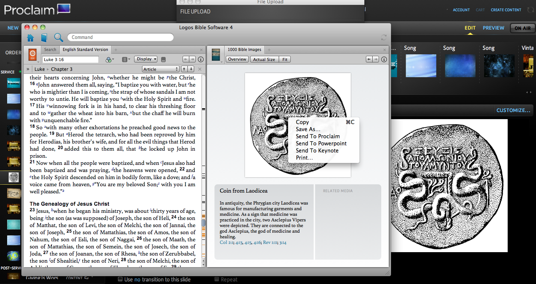Go back in ESV panel history
Viewport: 536px width, 284px height.
186,59
